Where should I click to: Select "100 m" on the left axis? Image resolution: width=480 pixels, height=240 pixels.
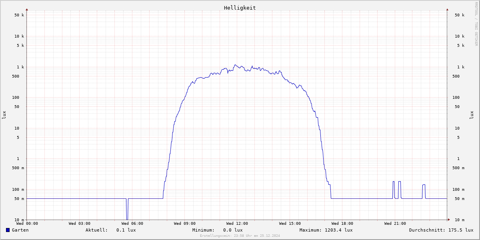click(x=18, y=190)
